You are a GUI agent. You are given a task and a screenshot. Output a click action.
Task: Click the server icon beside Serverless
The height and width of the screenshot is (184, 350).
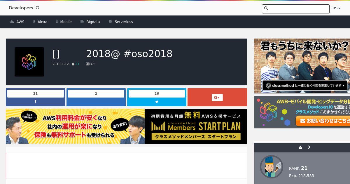(x=111, y=22)
